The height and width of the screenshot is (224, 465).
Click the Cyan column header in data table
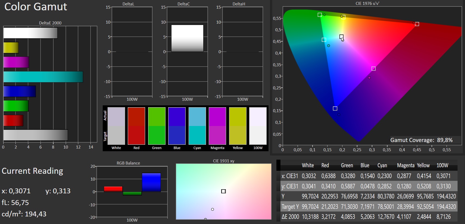[382, 165]
